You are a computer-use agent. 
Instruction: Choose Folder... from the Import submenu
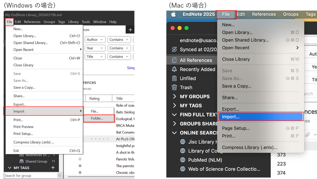[x=97, y=118]
